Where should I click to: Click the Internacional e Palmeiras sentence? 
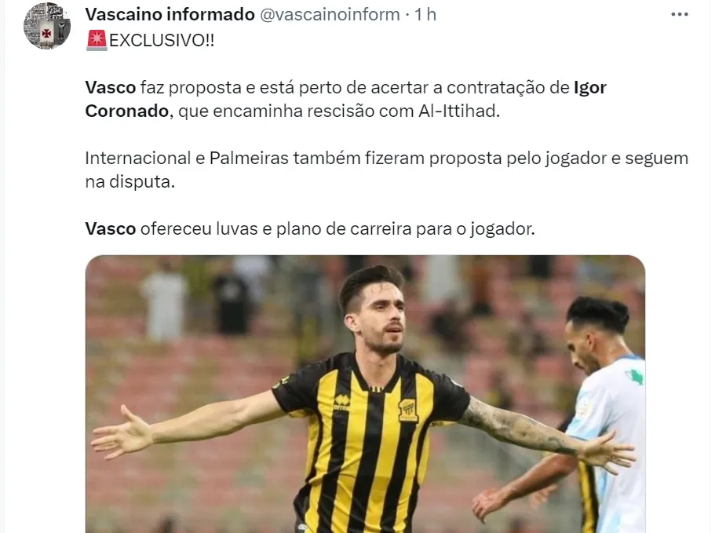point(387,170)
